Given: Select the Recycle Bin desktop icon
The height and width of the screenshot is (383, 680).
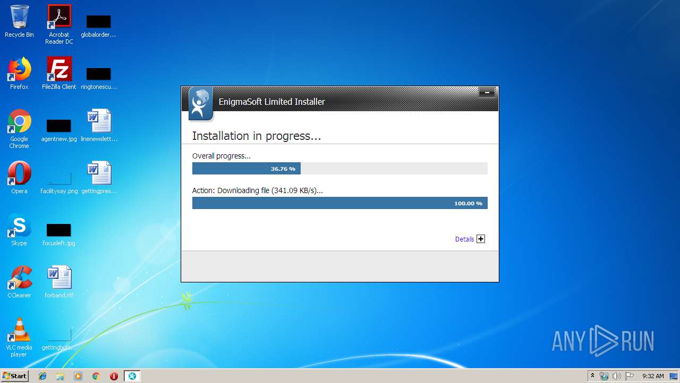Looking at the screenshot, I should pyautogui.click(x=19, y=22).
